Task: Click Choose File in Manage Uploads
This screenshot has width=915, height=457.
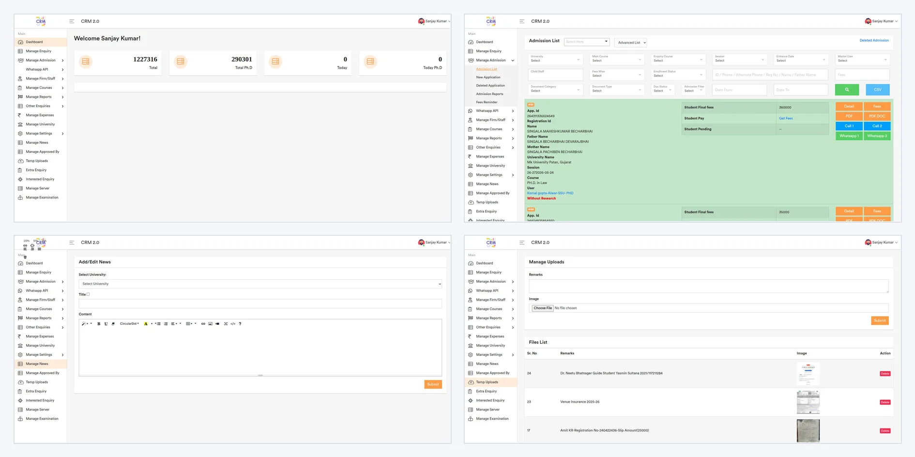Action: pyautogui.click(x=543, y=308)
